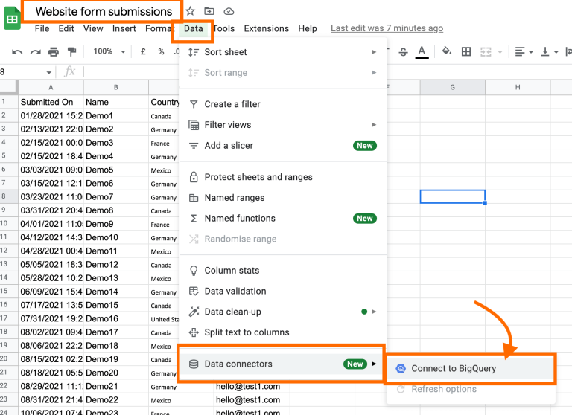Click the redo icon
This screenshot has height=415, width=572.
coord(36,52)
